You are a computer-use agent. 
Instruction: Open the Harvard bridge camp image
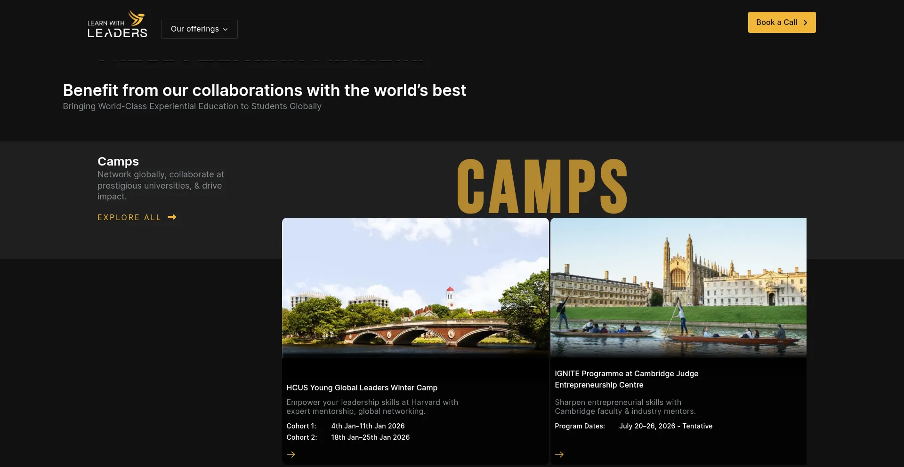click(415, 287)
